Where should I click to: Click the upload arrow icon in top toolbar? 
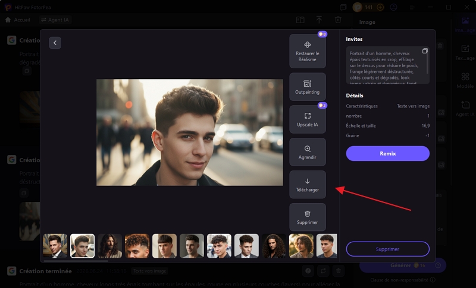click(x=319, y=20)
